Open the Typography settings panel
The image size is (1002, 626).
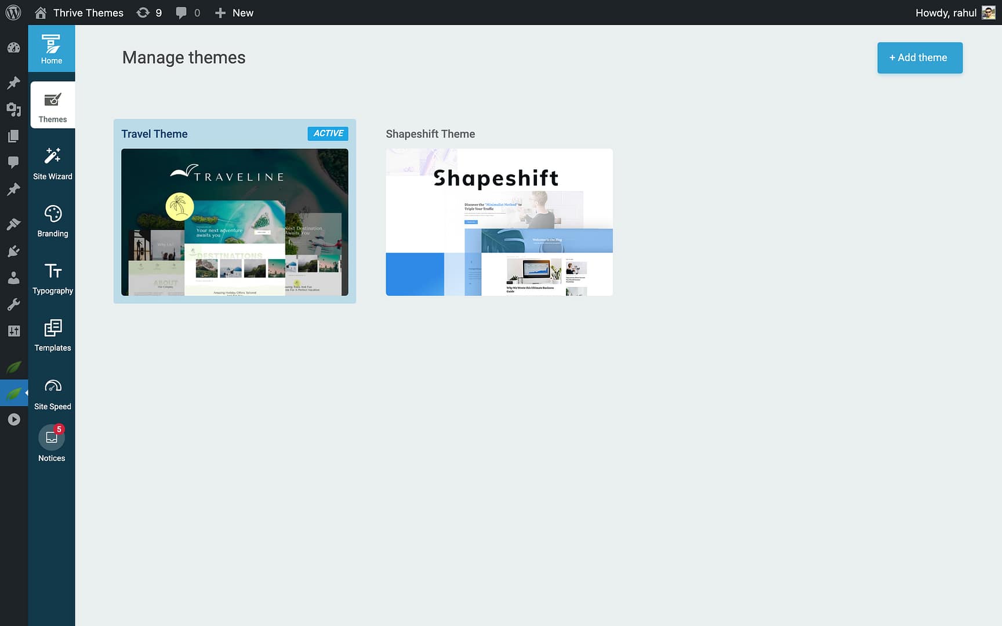pyautogui.click(x=52, y=277)
